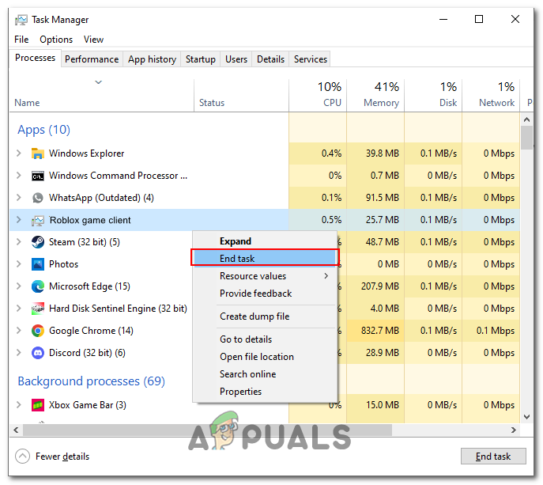Screen dimensions: 543x485
Task: Click the Background processes (69) heading
Action: pos(92,381)
